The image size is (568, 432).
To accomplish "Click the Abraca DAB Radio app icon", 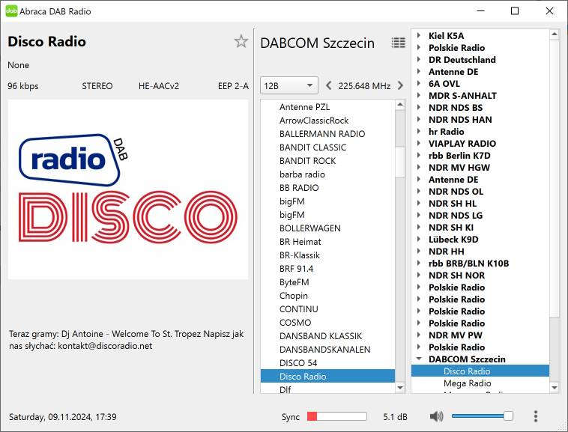I will pyautogui.click(x=11, y=11).
